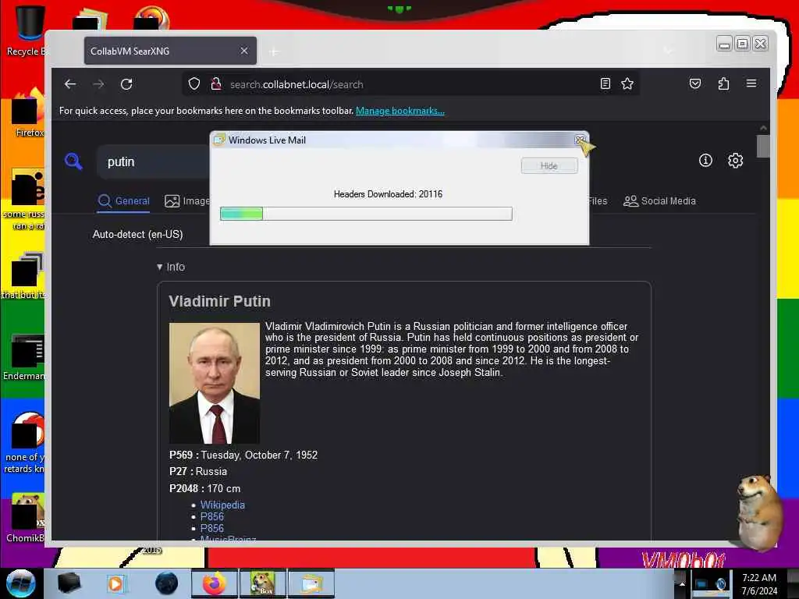Click Hide button in Windows Live Mail
The height and width of the screenshot is (599, 799).
click(549, 165)
